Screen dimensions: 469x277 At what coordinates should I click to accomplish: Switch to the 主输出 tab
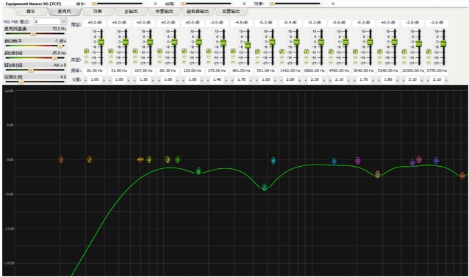(x=131, y=11)
